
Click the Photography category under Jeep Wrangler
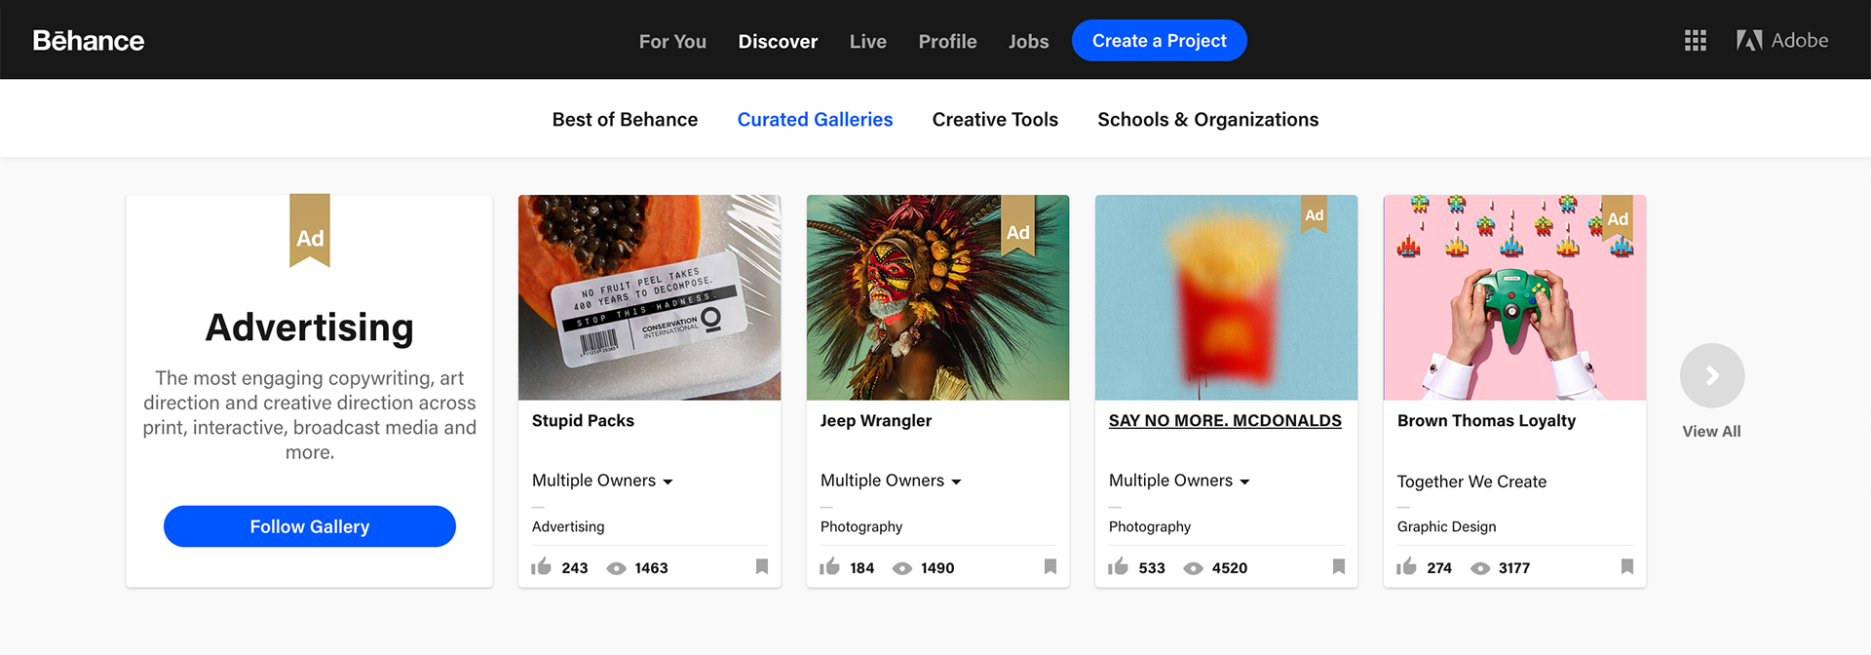pyautogui.click(x=861, y=526)
